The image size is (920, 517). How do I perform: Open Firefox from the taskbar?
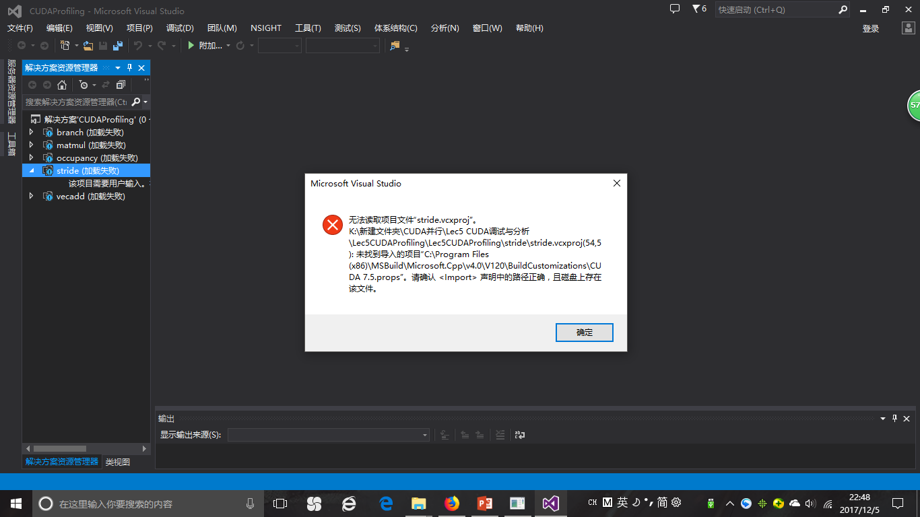point(451,503)
